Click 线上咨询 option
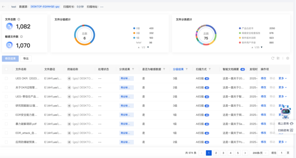This screenshot has height=158, width=296. click(x=285, y=124)
